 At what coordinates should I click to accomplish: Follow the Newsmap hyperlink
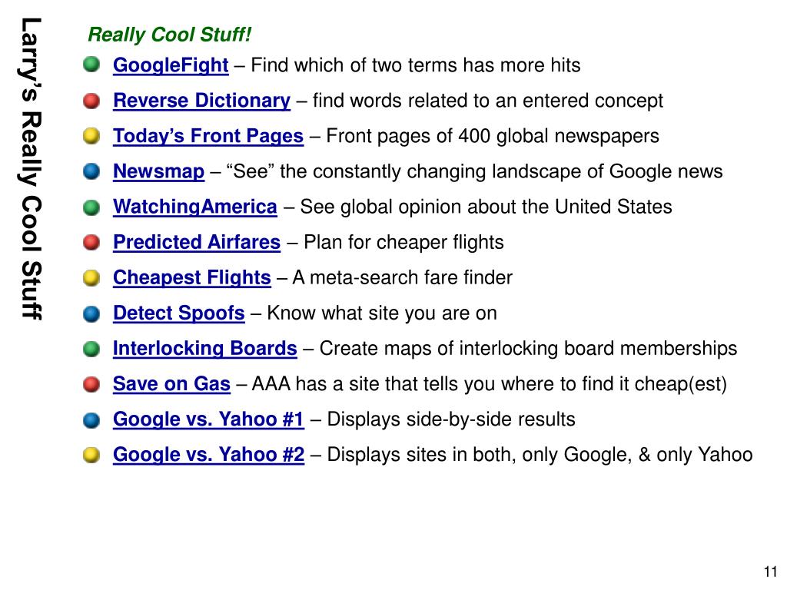(158, 171)
